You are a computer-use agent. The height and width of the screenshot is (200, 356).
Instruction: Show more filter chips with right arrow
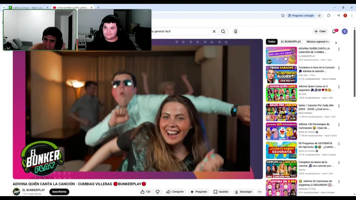pyautogui.click(x=336, y=43)
